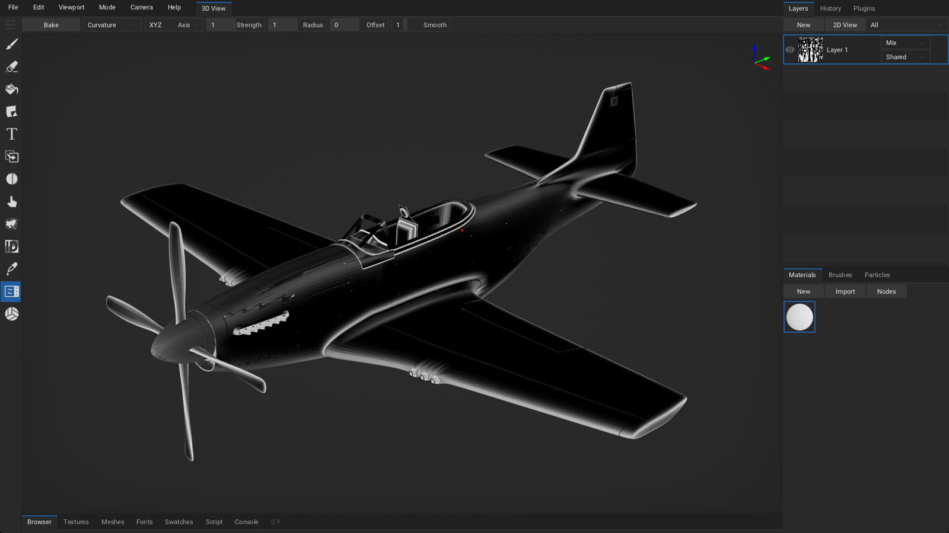
Task: Switch to the Brushes tab
Action: point(840,275)
